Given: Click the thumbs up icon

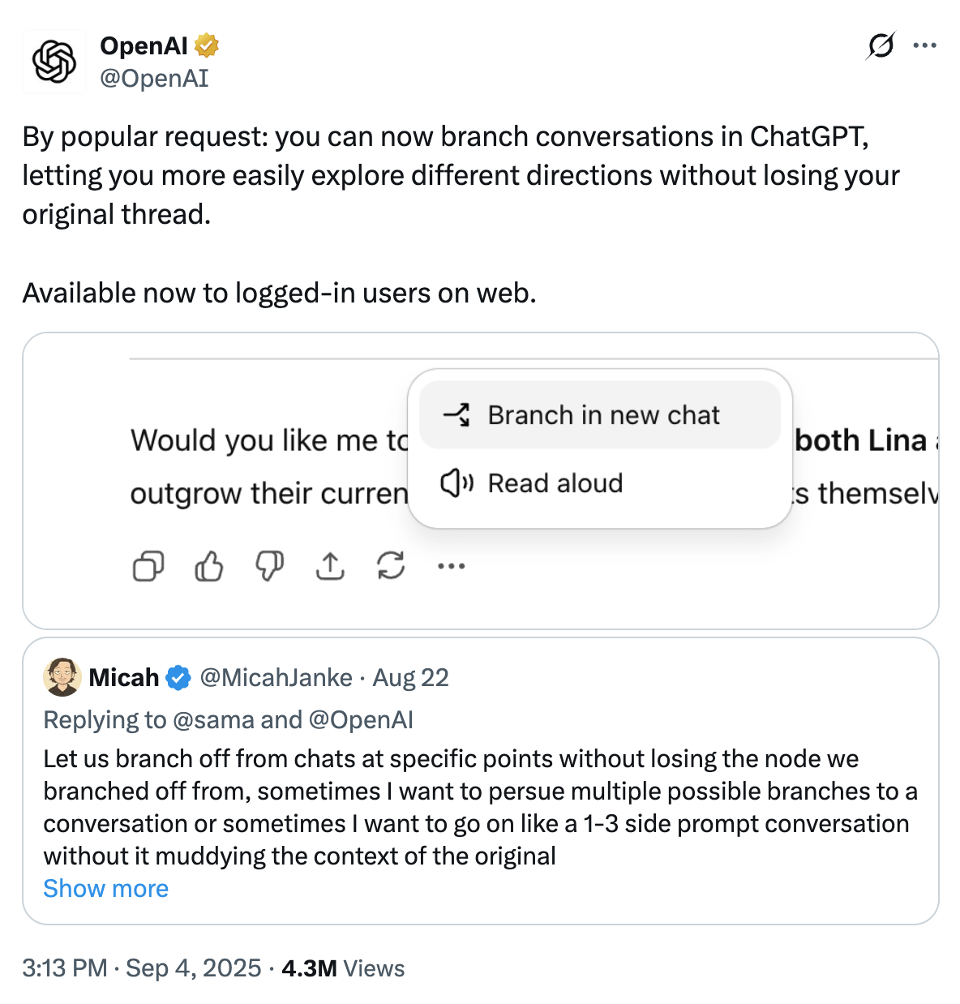Looking at the screenshot, I should pos(209,566).
